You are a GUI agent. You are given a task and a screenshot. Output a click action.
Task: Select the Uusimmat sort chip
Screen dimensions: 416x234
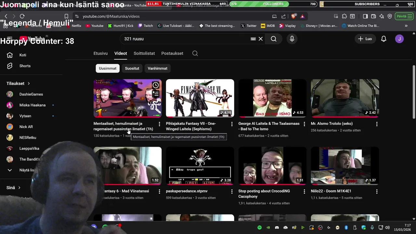[108, 68]
